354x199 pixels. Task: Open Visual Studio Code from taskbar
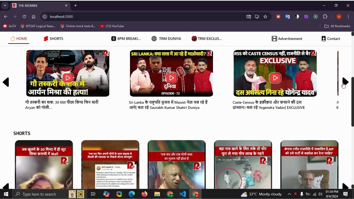[x=183, y=194]
